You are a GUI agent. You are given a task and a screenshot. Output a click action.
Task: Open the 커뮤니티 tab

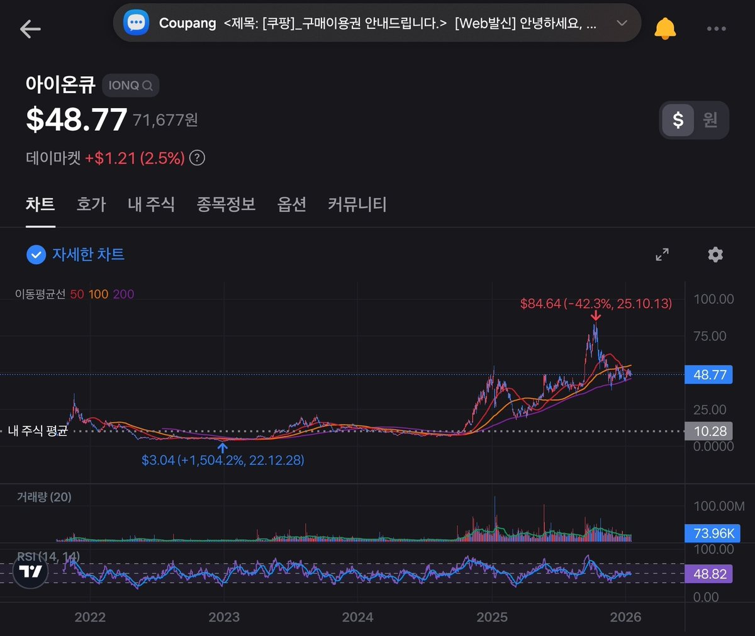pyautogui.click(x=357, y=204)
